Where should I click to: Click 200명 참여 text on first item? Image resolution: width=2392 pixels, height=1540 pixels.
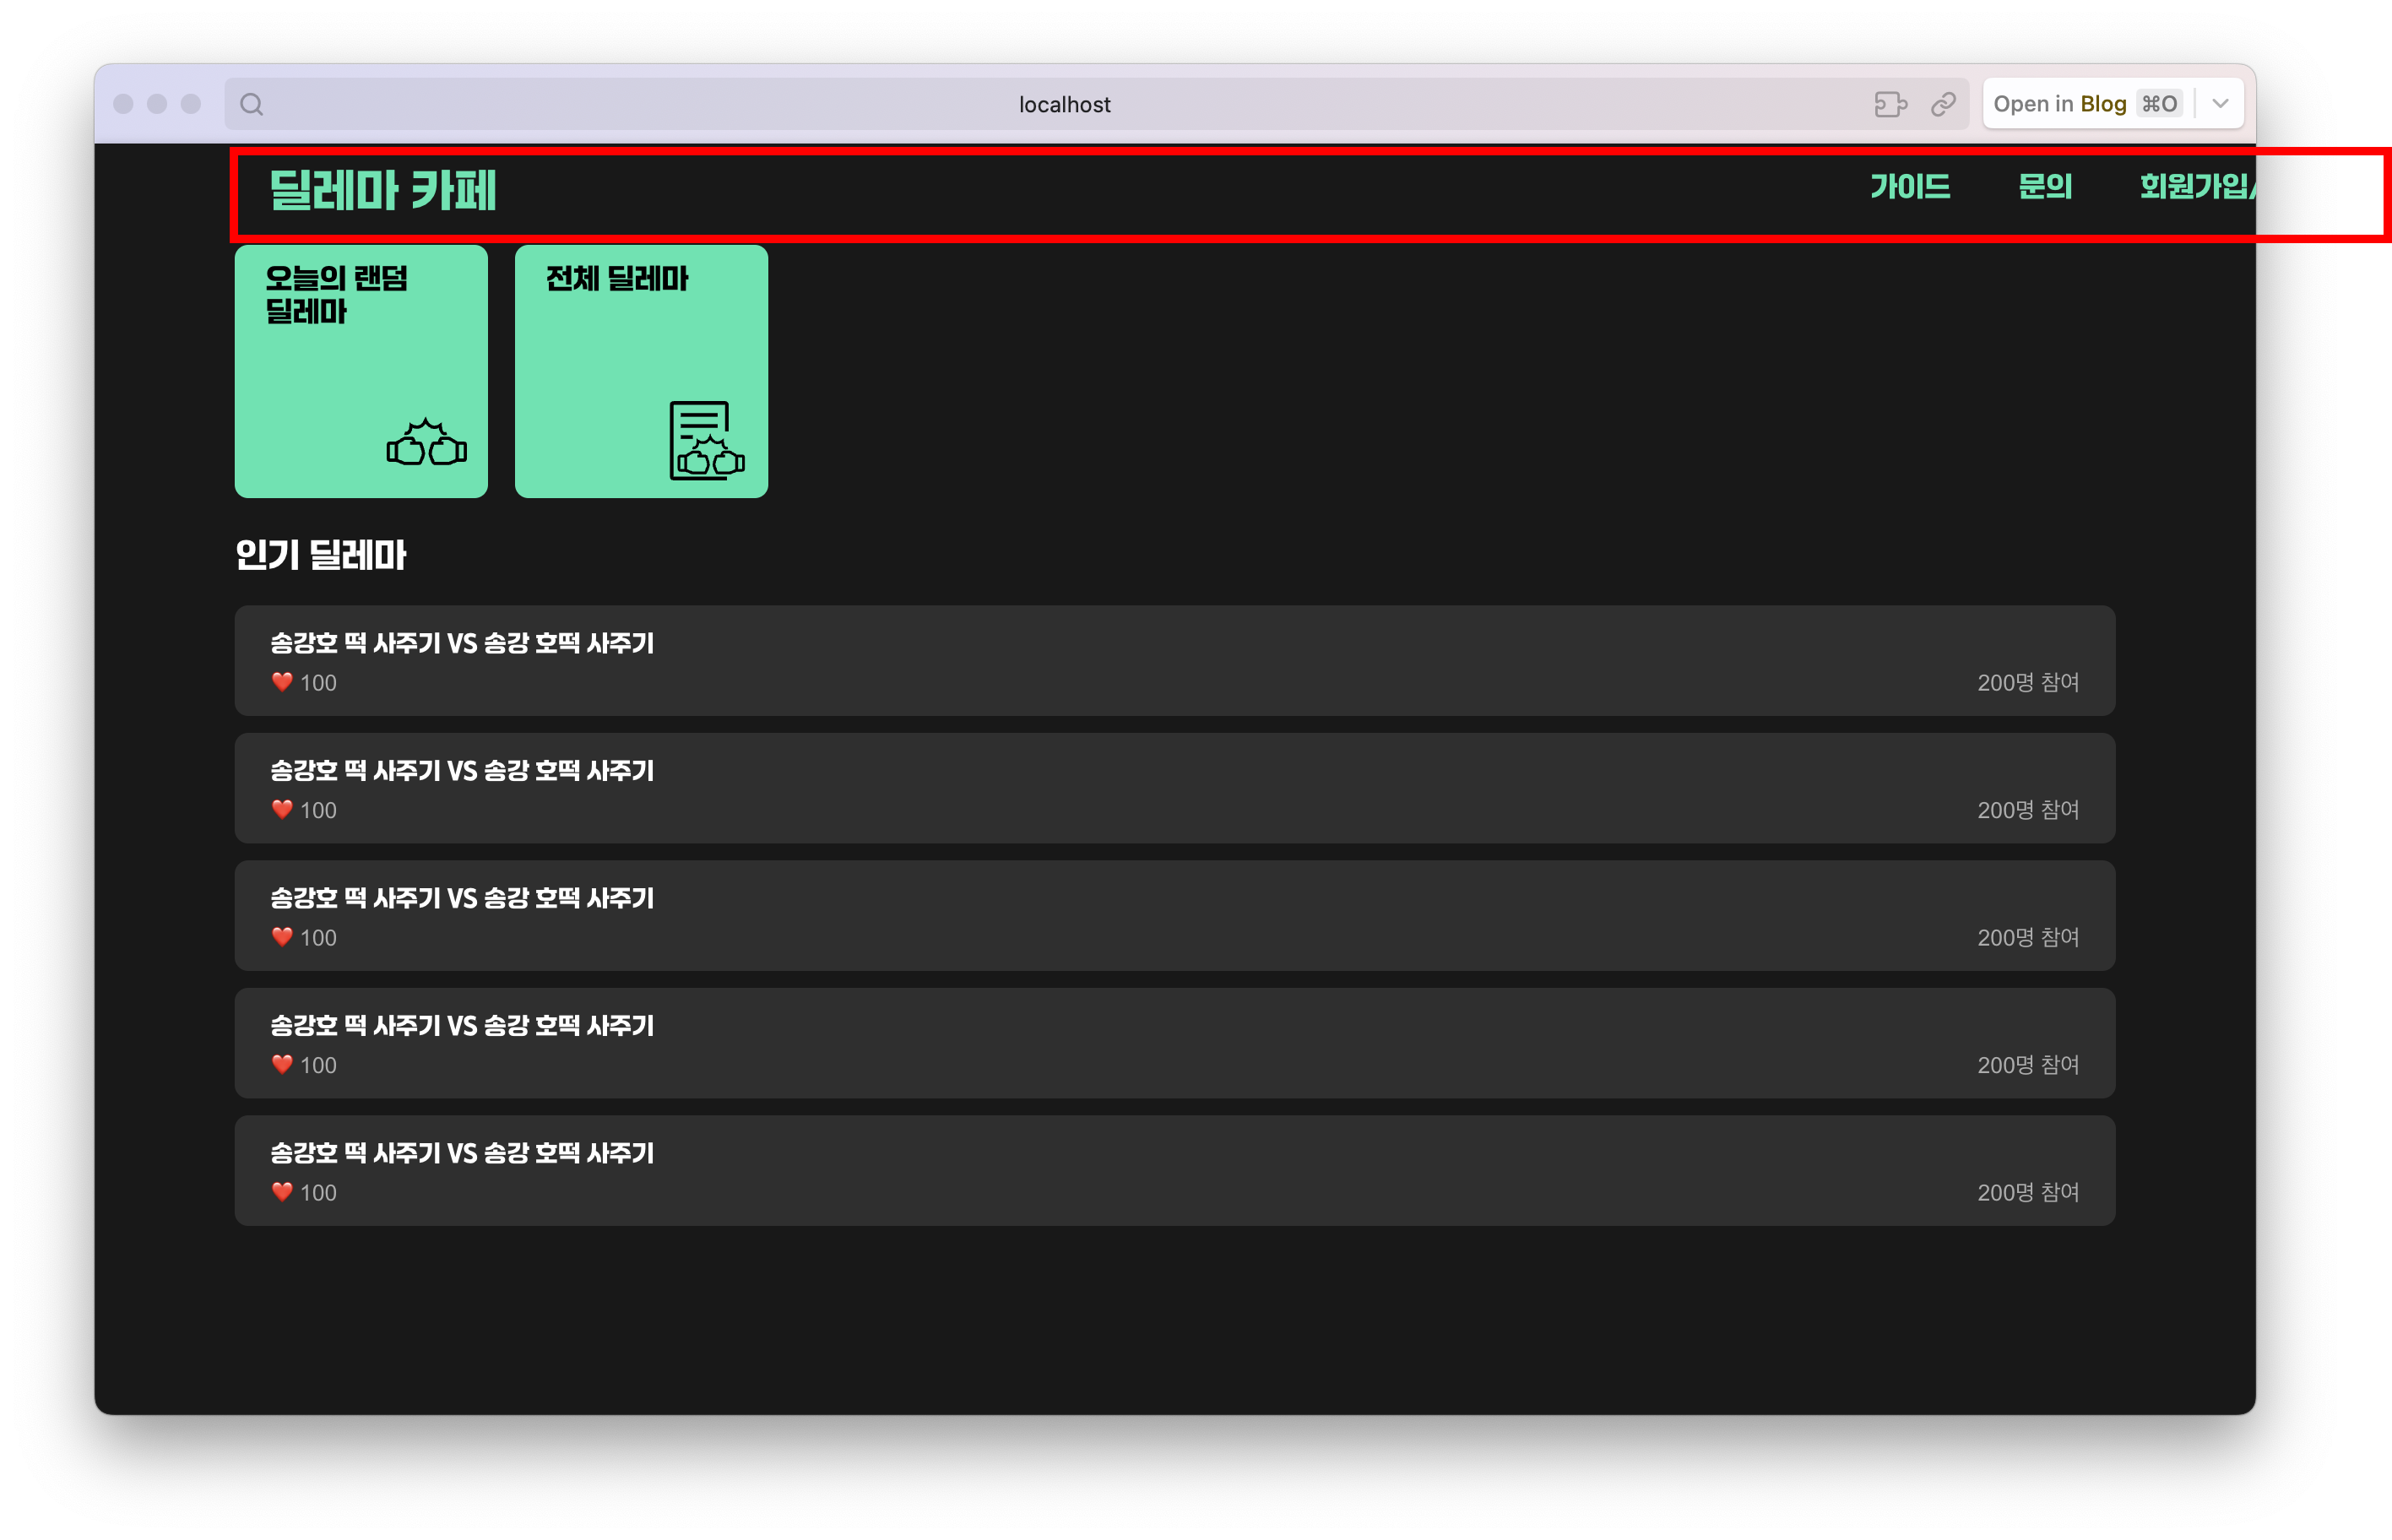(x=2027, y=683)
